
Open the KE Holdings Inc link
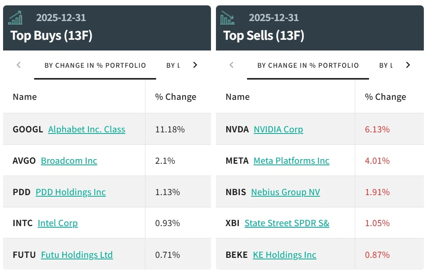tap(285, 255)
